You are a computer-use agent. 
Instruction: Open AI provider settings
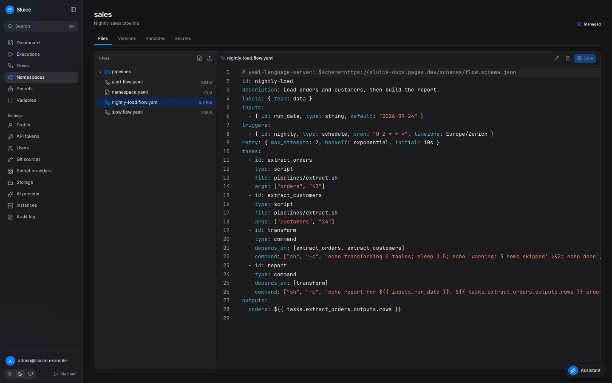[x=41, y=194]
